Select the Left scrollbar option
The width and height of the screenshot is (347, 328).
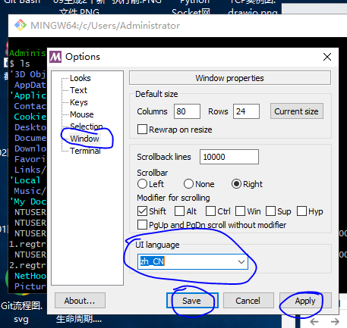[142, 184]
